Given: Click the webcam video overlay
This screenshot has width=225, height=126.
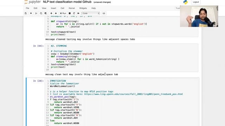Looking at the screenshot, I should (x=199, y=16).
